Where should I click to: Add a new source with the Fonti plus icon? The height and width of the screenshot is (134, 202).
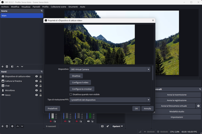(2, 126)
